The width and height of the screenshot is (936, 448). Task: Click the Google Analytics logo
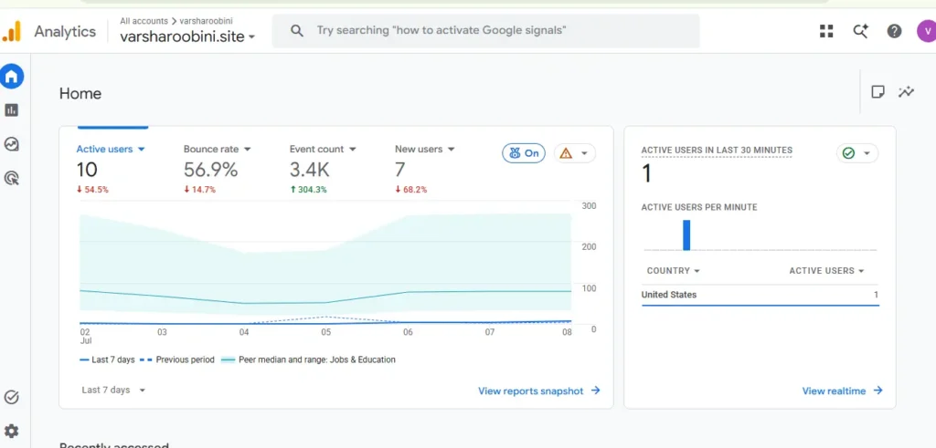pos(11,31)
